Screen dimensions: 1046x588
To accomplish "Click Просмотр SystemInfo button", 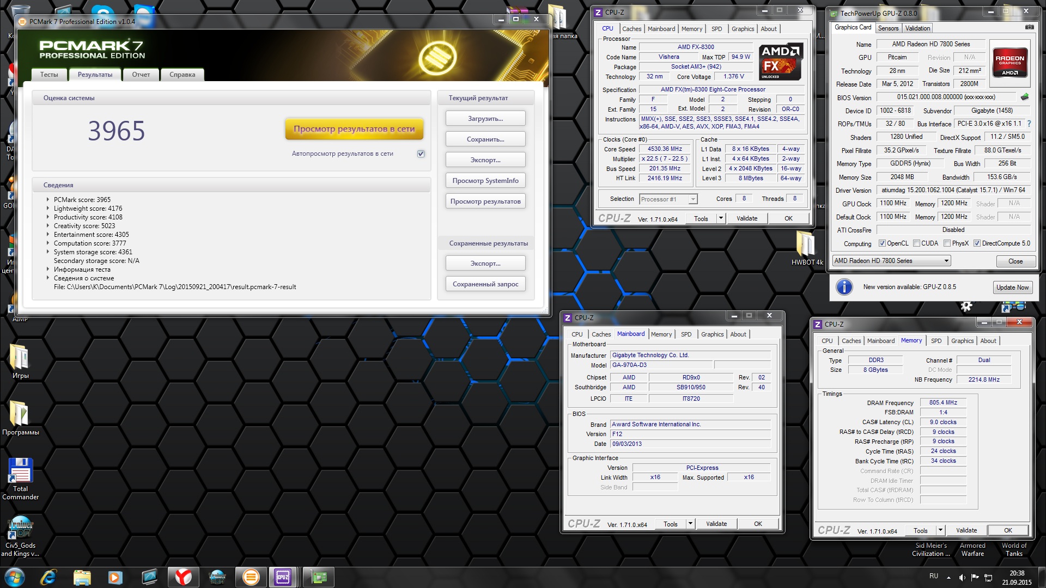I will pos(485,181).
